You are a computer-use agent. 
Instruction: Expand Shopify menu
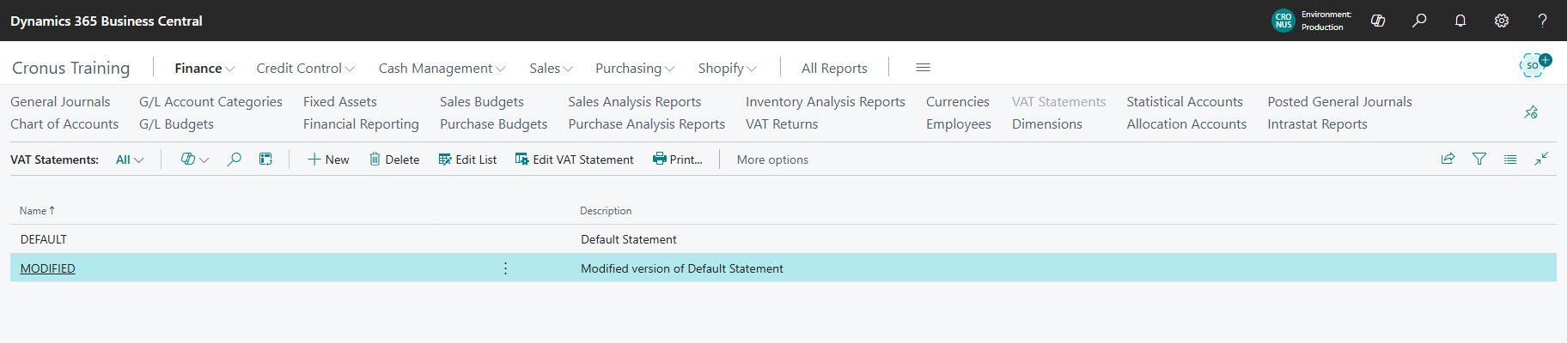[727, 68]
